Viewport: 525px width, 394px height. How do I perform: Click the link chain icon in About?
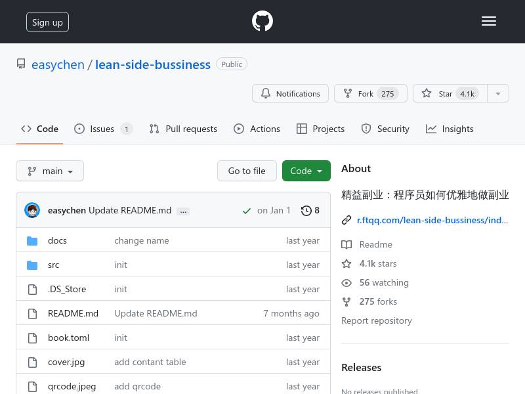click(x=346, y=220)
